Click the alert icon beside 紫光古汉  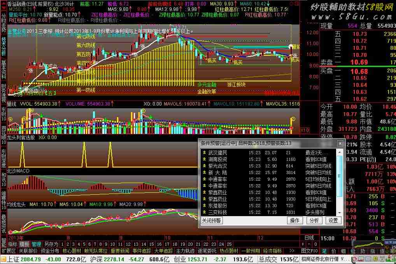pyautogui.click(x=204, y=166)
